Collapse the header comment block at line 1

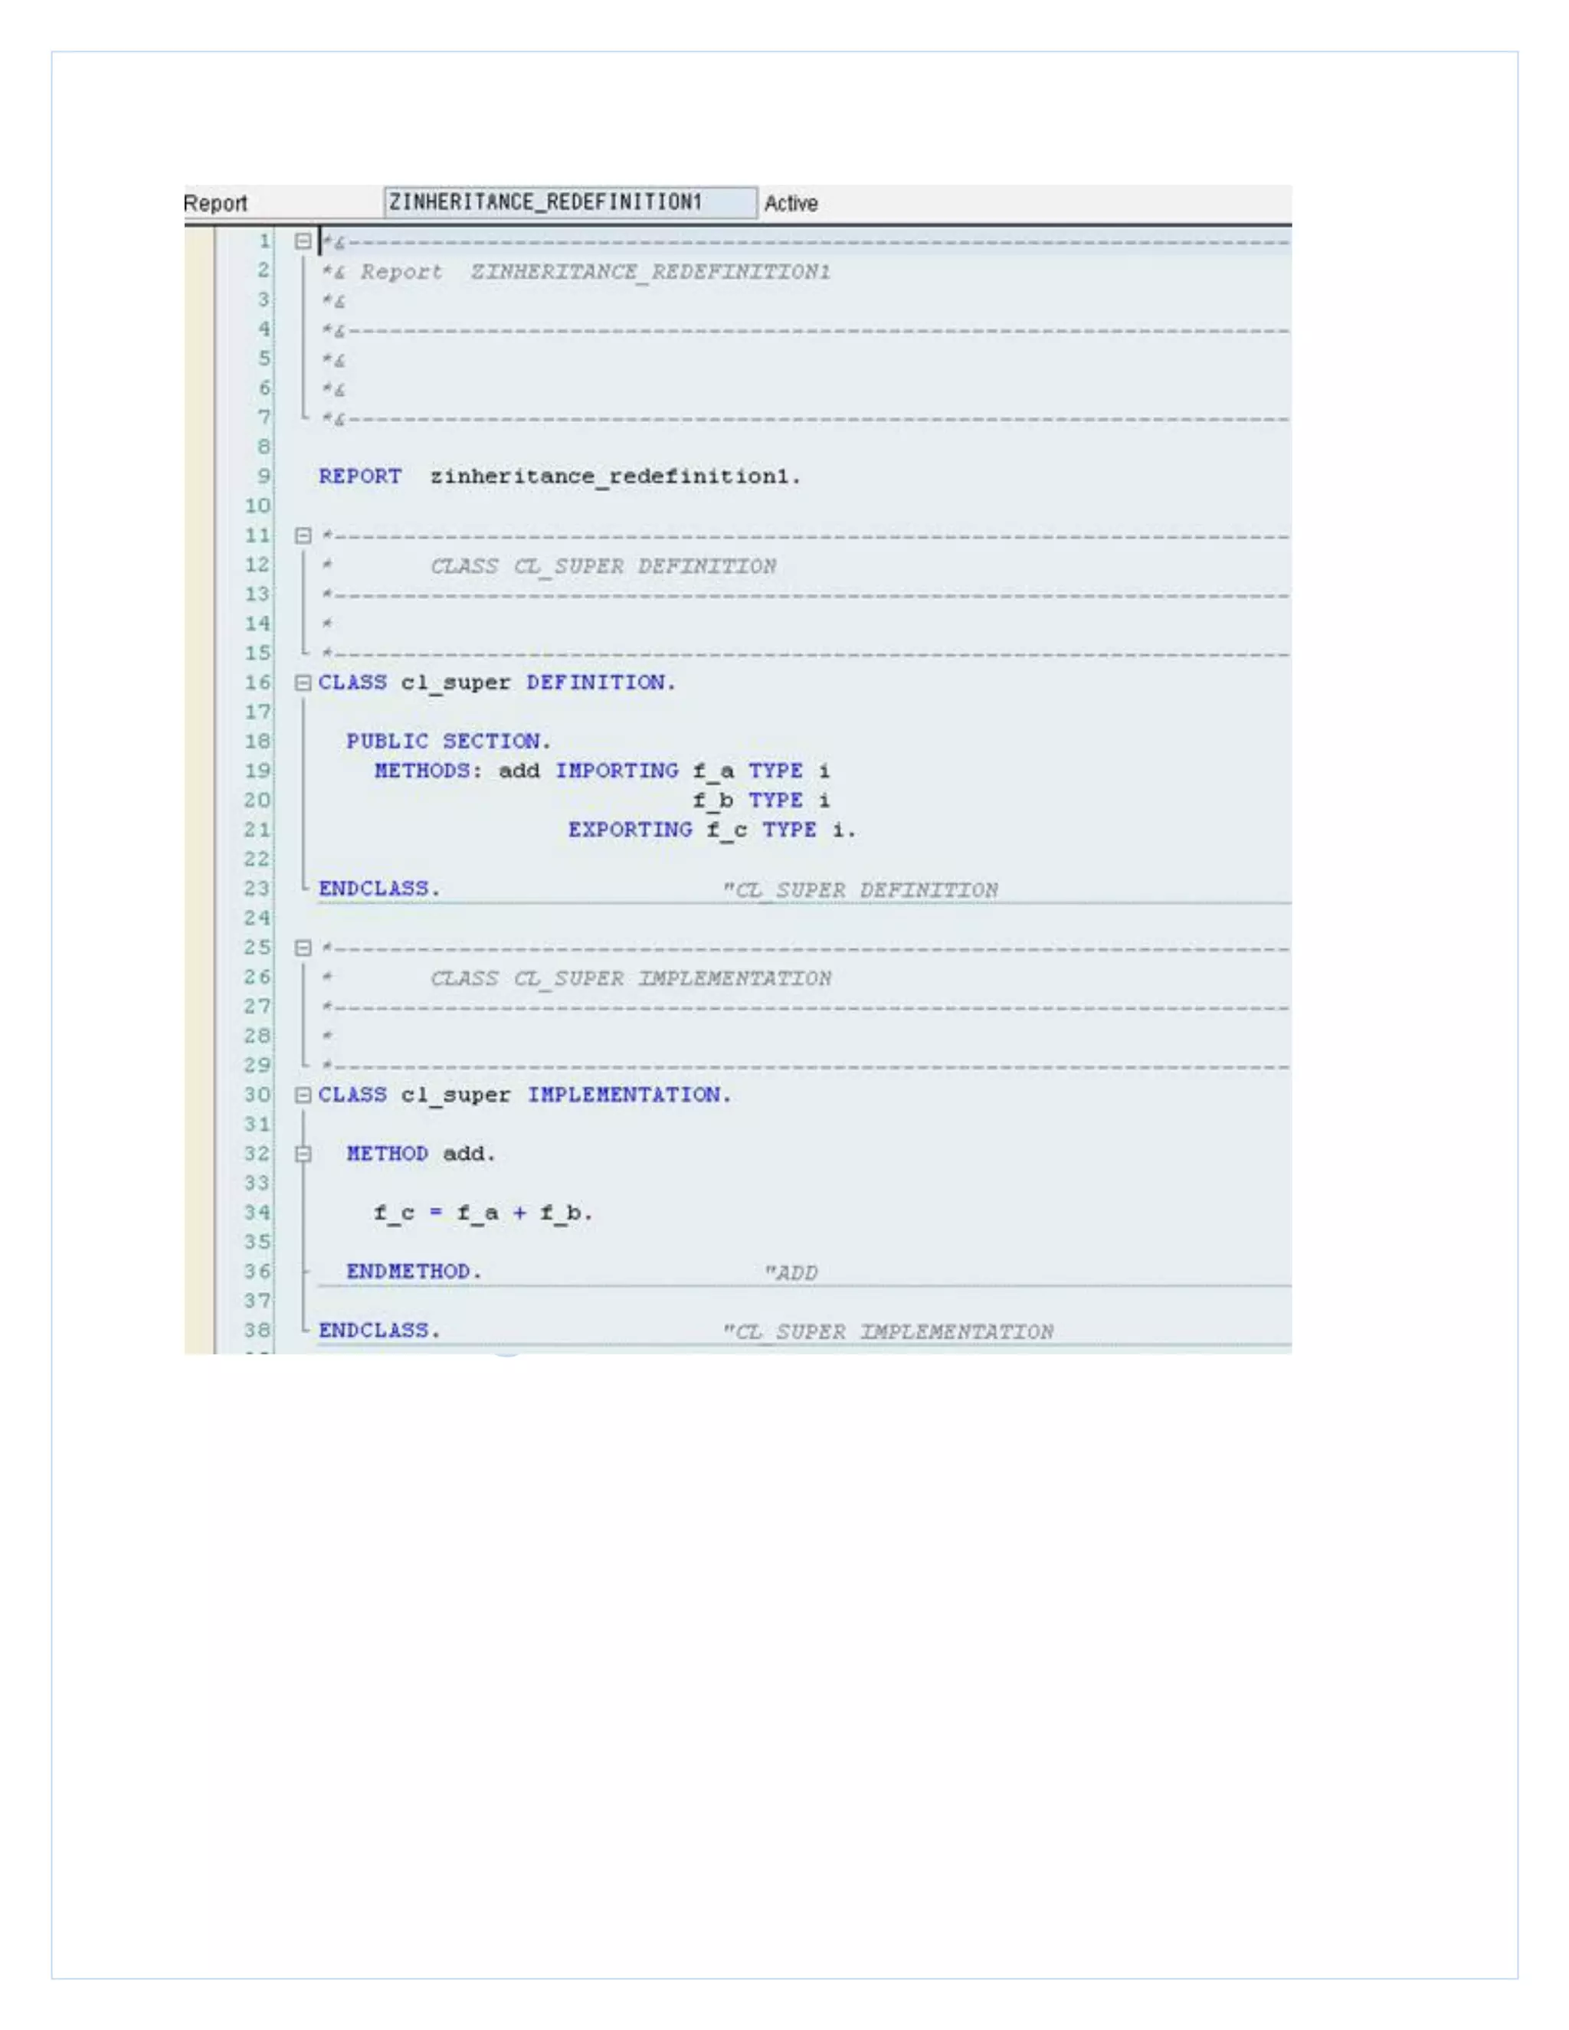(303, 241)
